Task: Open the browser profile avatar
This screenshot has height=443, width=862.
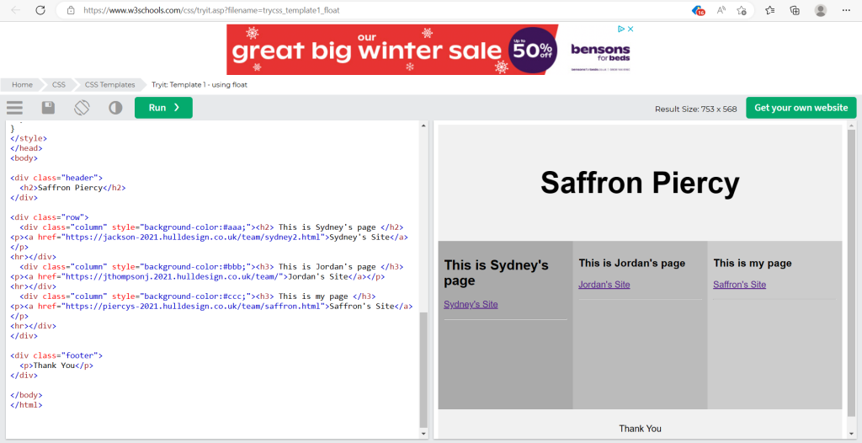Action: [821, 10]
